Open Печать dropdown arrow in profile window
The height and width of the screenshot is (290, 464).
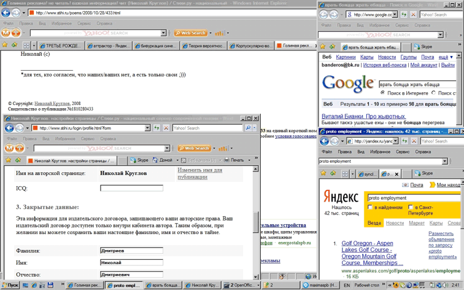[249, 160]
